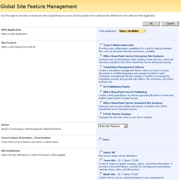Select Office SharePoint Server Publishing radio

[x=101, y=91]
